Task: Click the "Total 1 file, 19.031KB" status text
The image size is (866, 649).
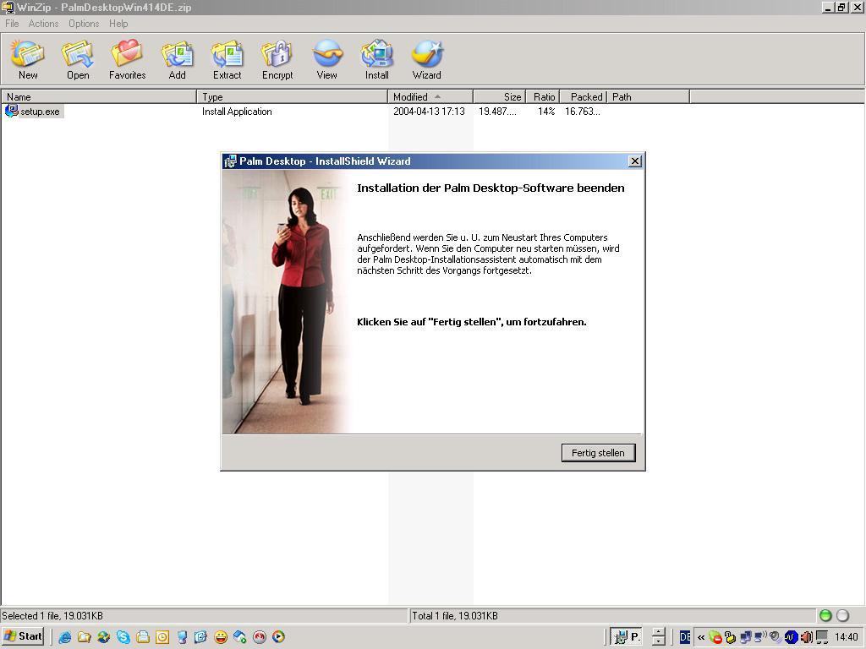Action: click(x=454, y=615)
